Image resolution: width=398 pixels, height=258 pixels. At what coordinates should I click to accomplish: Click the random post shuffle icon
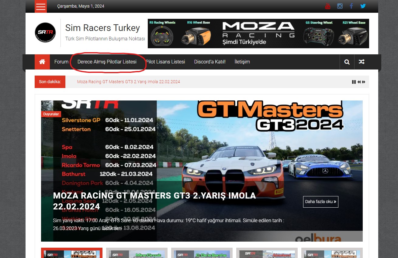click(x=362, y=62)
